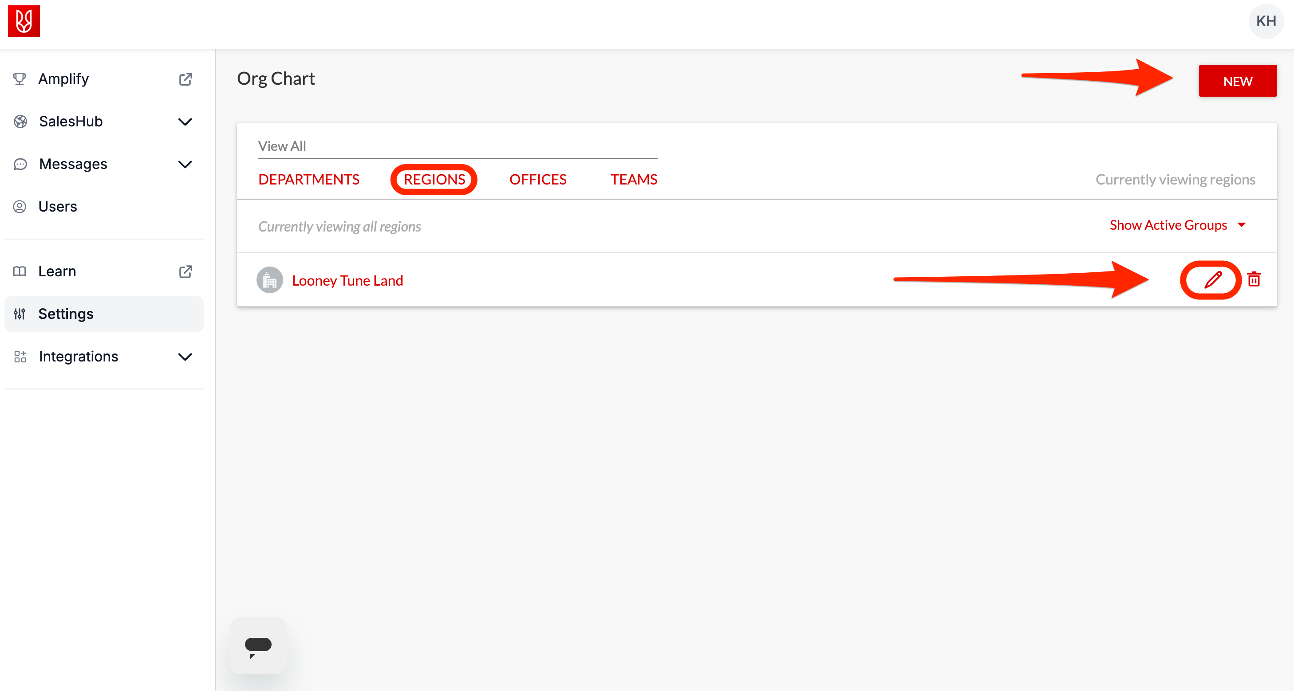Click the Amplify external link icon
Viewport: 1294px width, 691px height.
tap(185, 79)
